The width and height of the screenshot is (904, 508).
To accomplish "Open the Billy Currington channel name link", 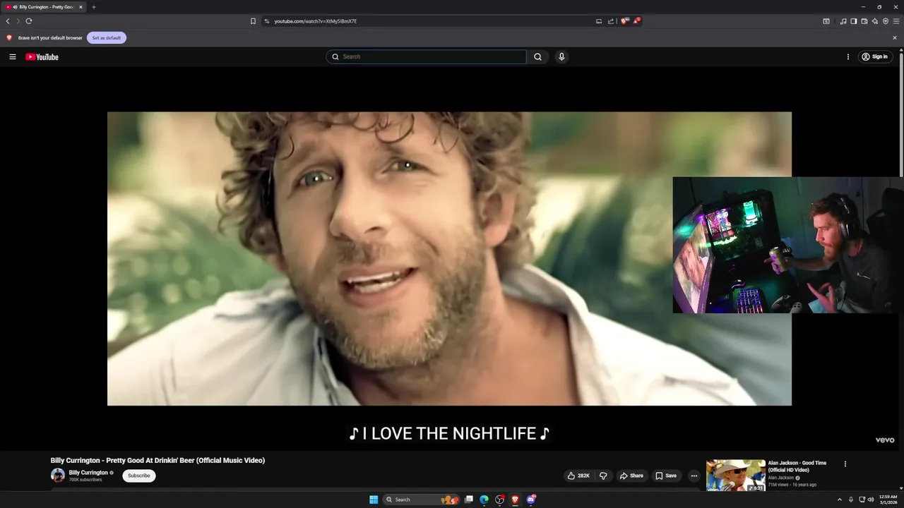I will [88, 473].
